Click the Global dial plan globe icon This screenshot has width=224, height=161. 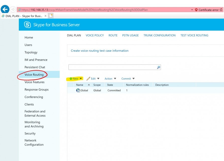pyautogui.click(x=78, y=90)
